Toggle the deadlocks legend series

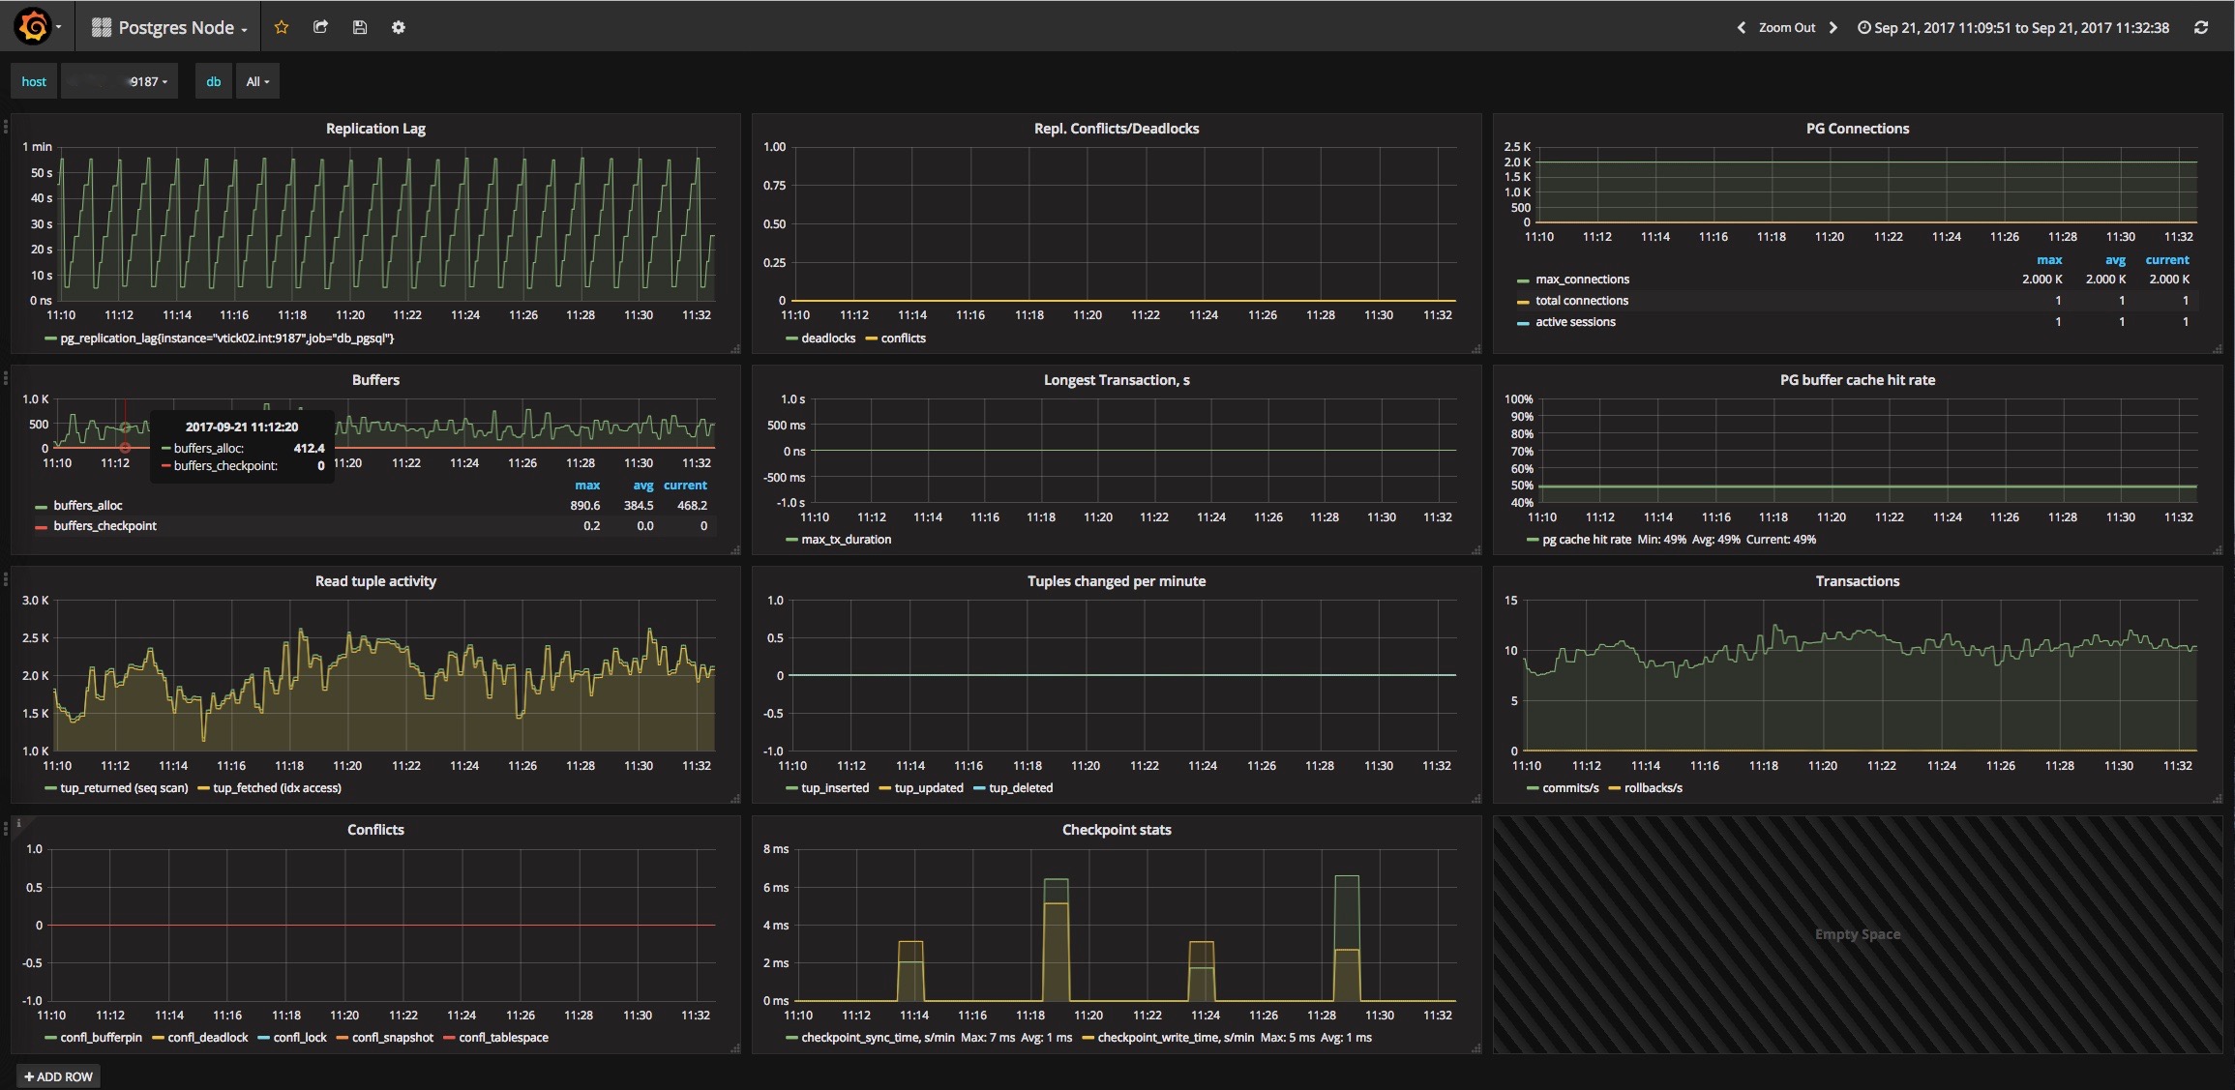coord(827,339)
